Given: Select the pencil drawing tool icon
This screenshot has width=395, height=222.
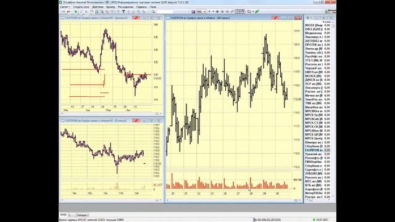Looking at the screenshot, I should click(232, 12).
